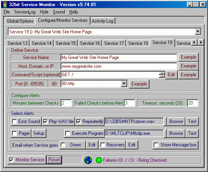Browse for the Execute Program path
Screen dimensions: 208x172
176,133
